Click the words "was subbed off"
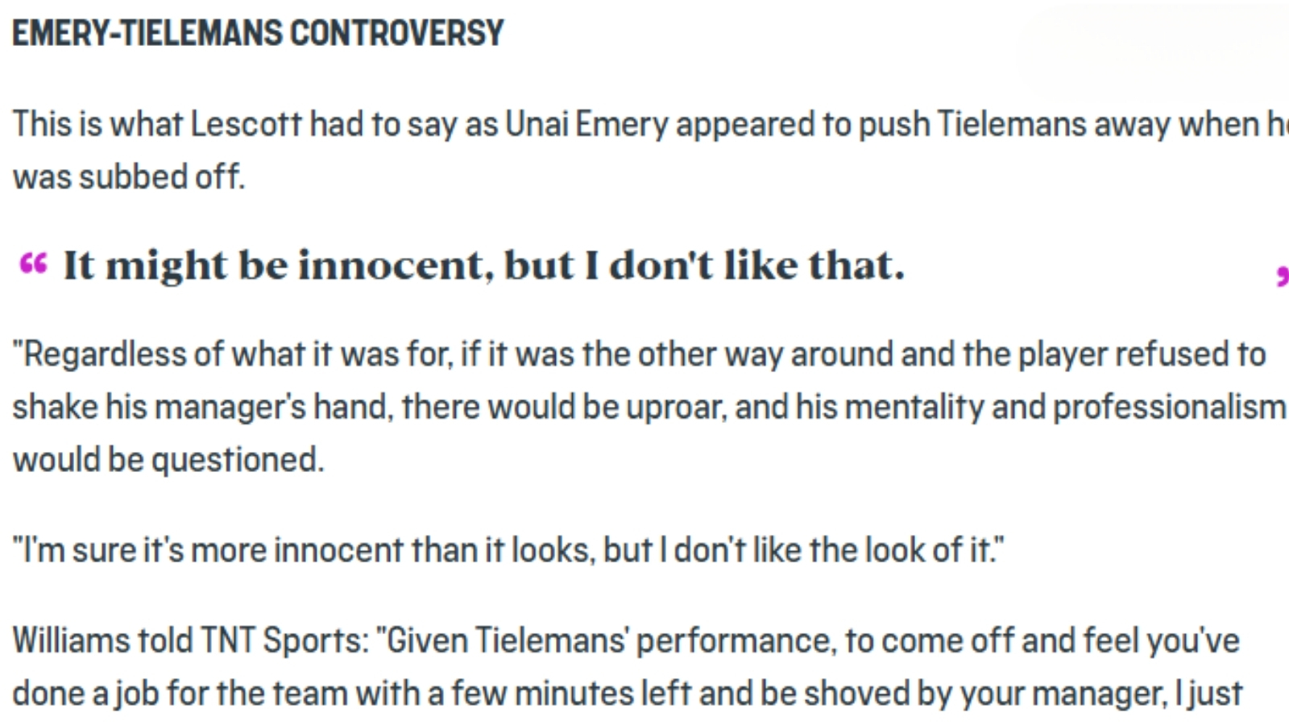1289x725 pixels. (x=127, y=177)
